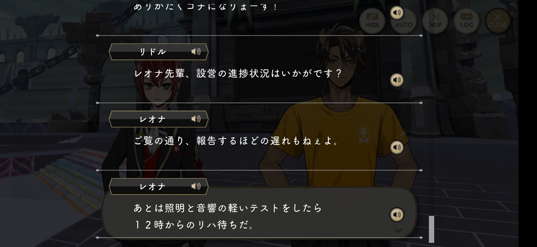Play voice icon in リドル name tag
This screenshot has width=537, height=247.
click(x=196, y=51)
